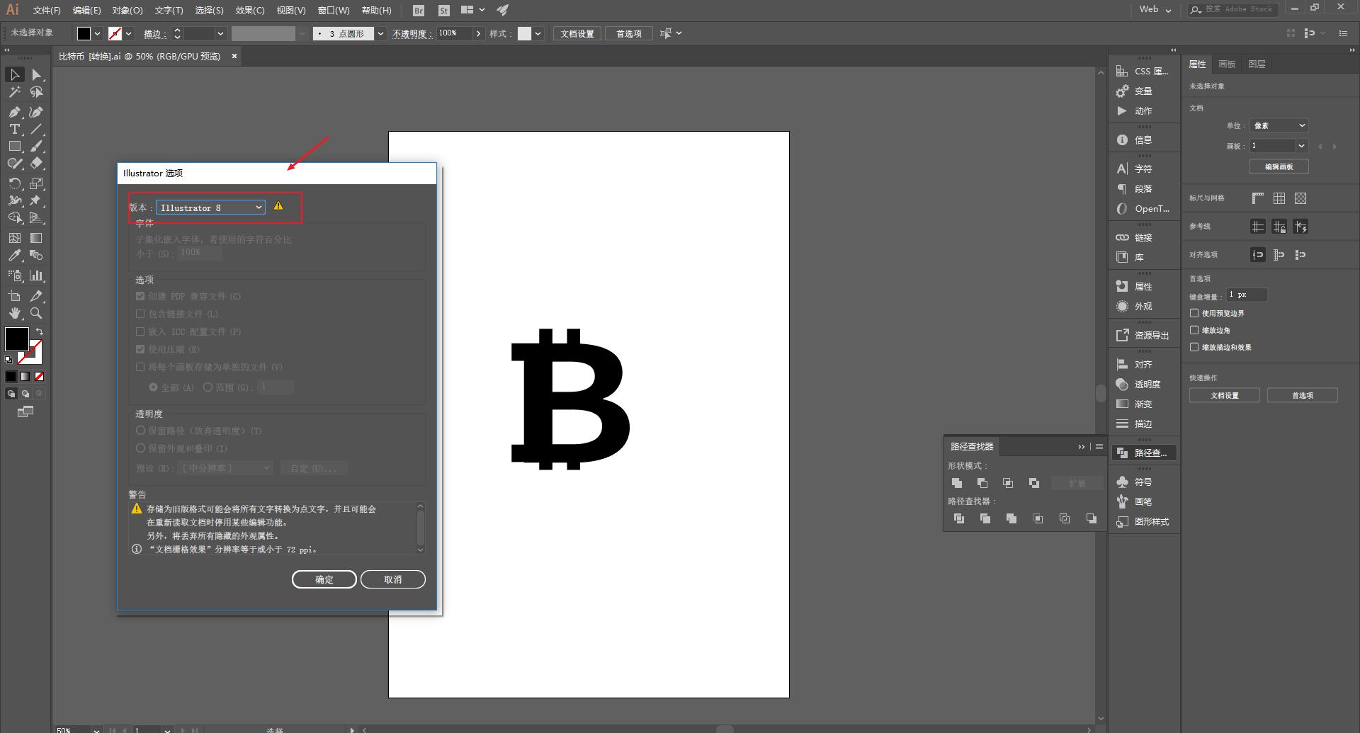Open the Asset Export panel icon

(x=1122, y=335)
